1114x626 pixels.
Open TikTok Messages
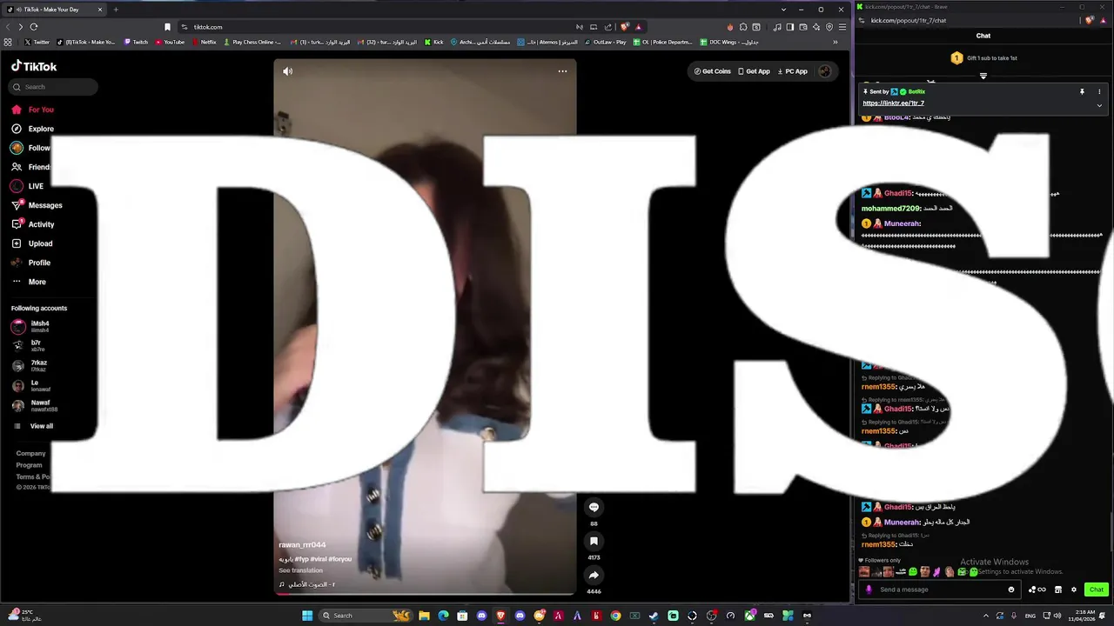[37, 205]
